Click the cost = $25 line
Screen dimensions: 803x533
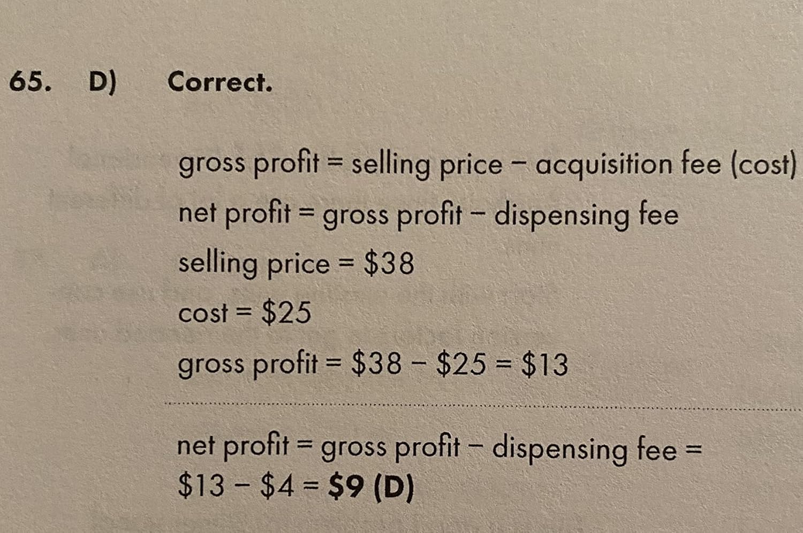coord(244,313)
